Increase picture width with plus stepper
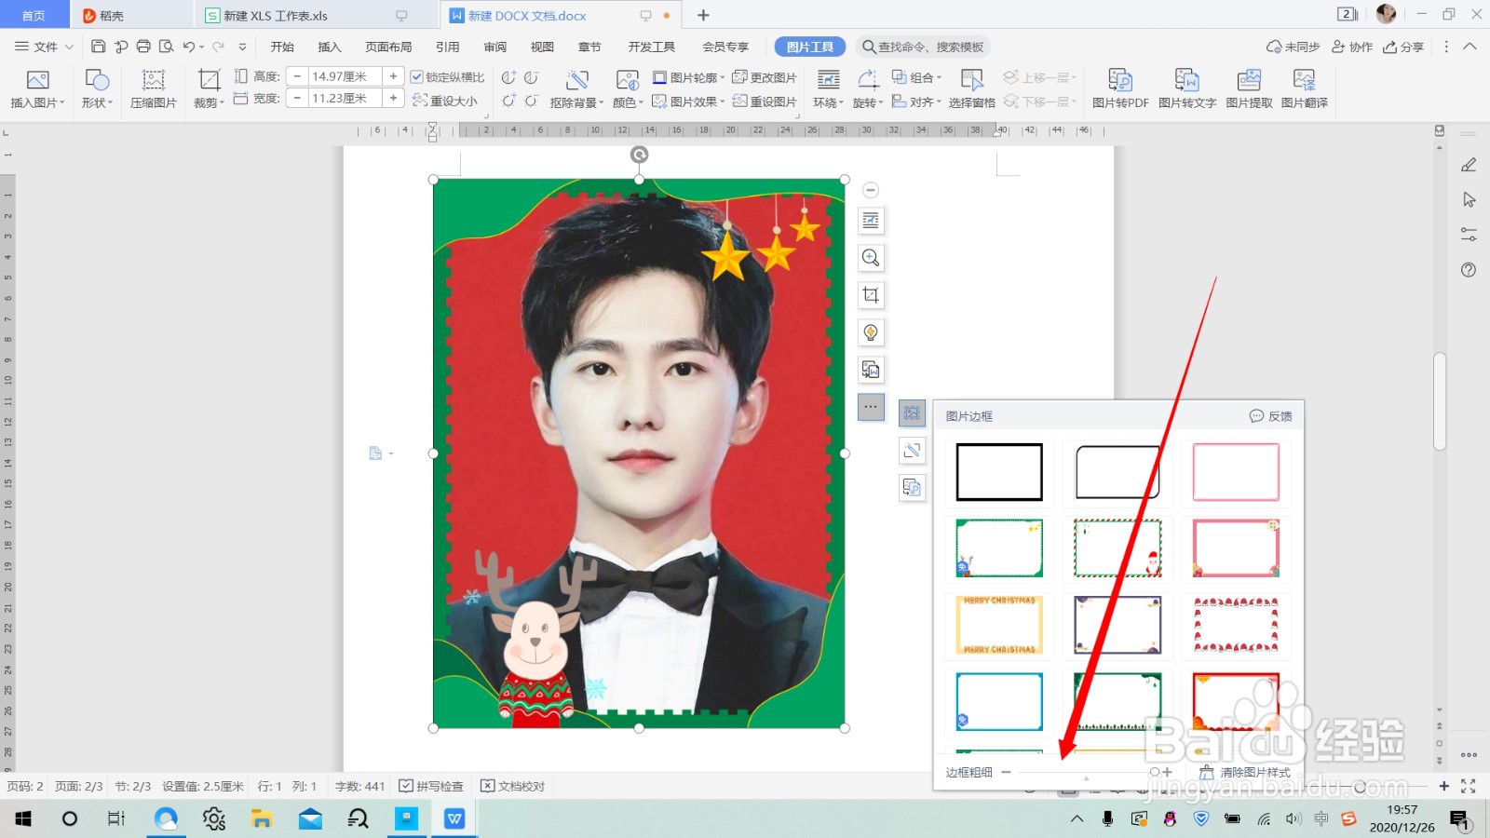This screenshot has width=1490, height=838. (x=393, y=98)
